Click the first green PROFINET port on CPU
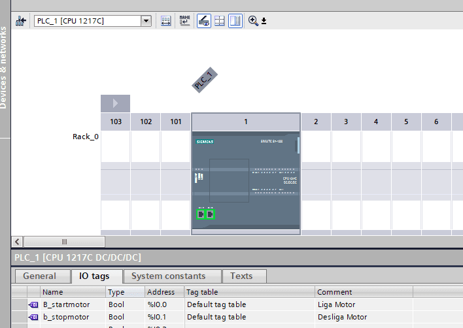463x328 pixels. (201, 214)
